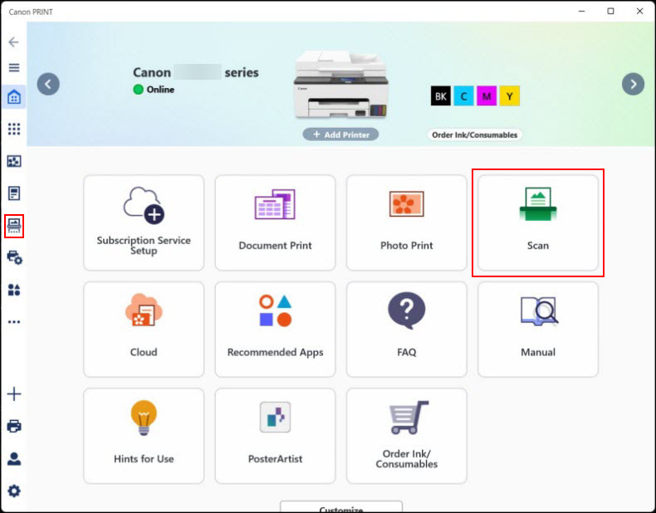The image size is (656, 513).
Task: Click the printer image thumbnail
Action: pos(341,85)
